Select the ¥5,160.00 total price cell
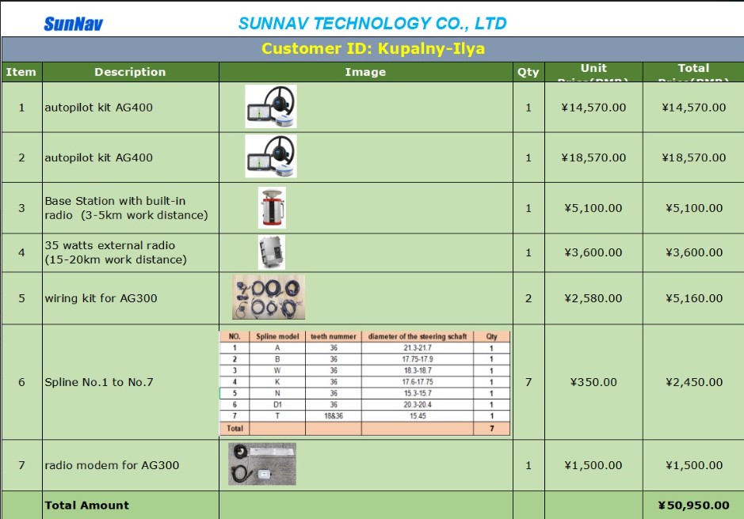 693,298
